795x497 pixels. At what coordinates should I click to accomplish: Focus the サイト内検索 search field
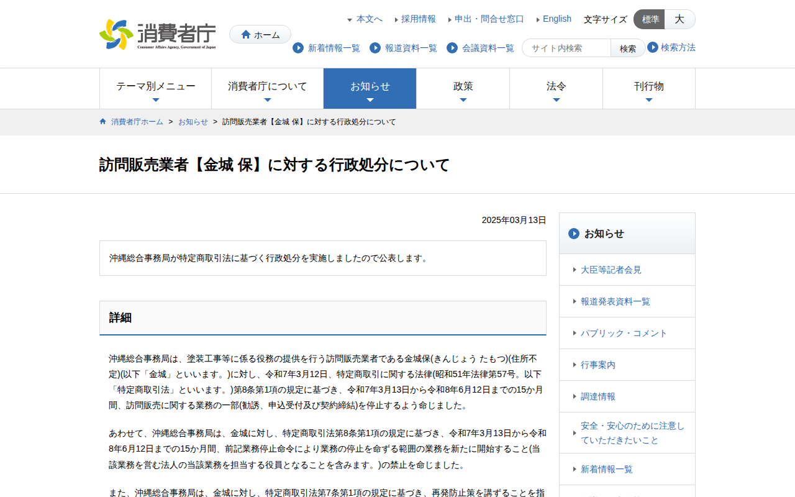coord(566,48)
